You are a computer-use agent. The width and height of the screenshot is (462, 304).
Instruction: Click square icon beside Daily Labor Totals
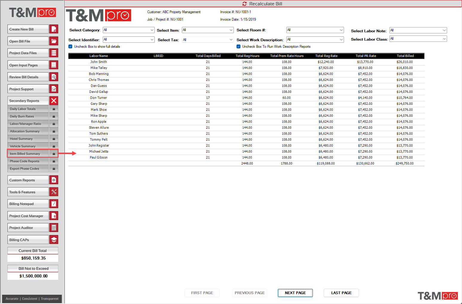(54, 109)
